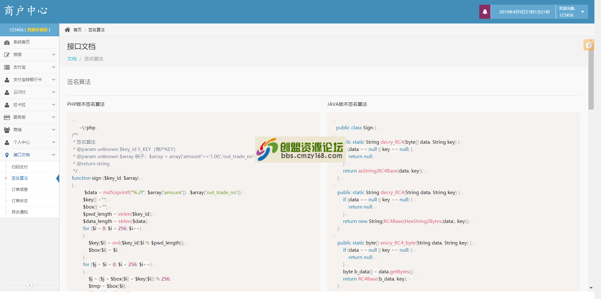Image resolution: width=601 pixels, height=299 pixels.
Task: Expand the 商城 menu chevron
Action: click(54, 130)
